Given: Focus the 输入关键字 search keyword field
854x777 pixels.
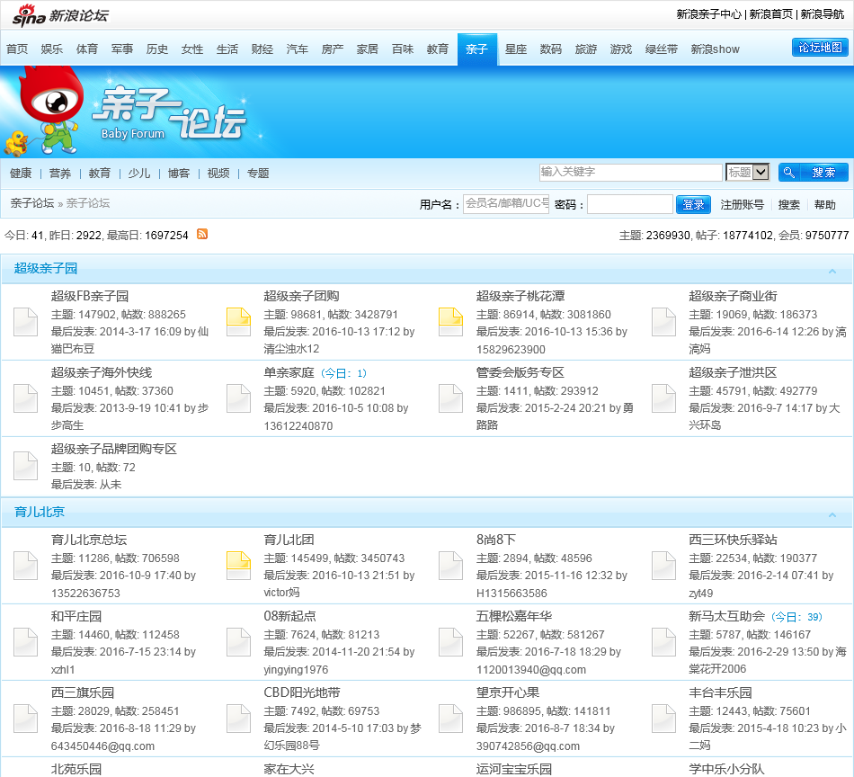Looking at the screenshot, I should [631, 172].
